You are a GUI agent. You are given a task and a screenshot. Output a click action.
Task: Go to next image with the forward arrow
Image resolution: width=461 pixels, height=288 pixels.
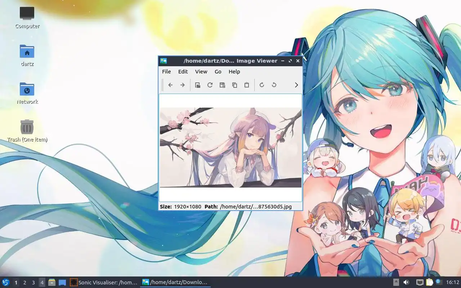(183, 85)
